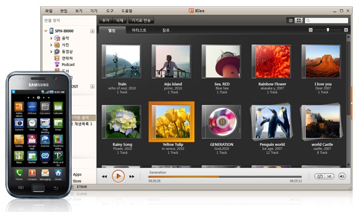Select the world Castle album cover
The width and height of the screenshot is (358, 212).
point(322,122)
